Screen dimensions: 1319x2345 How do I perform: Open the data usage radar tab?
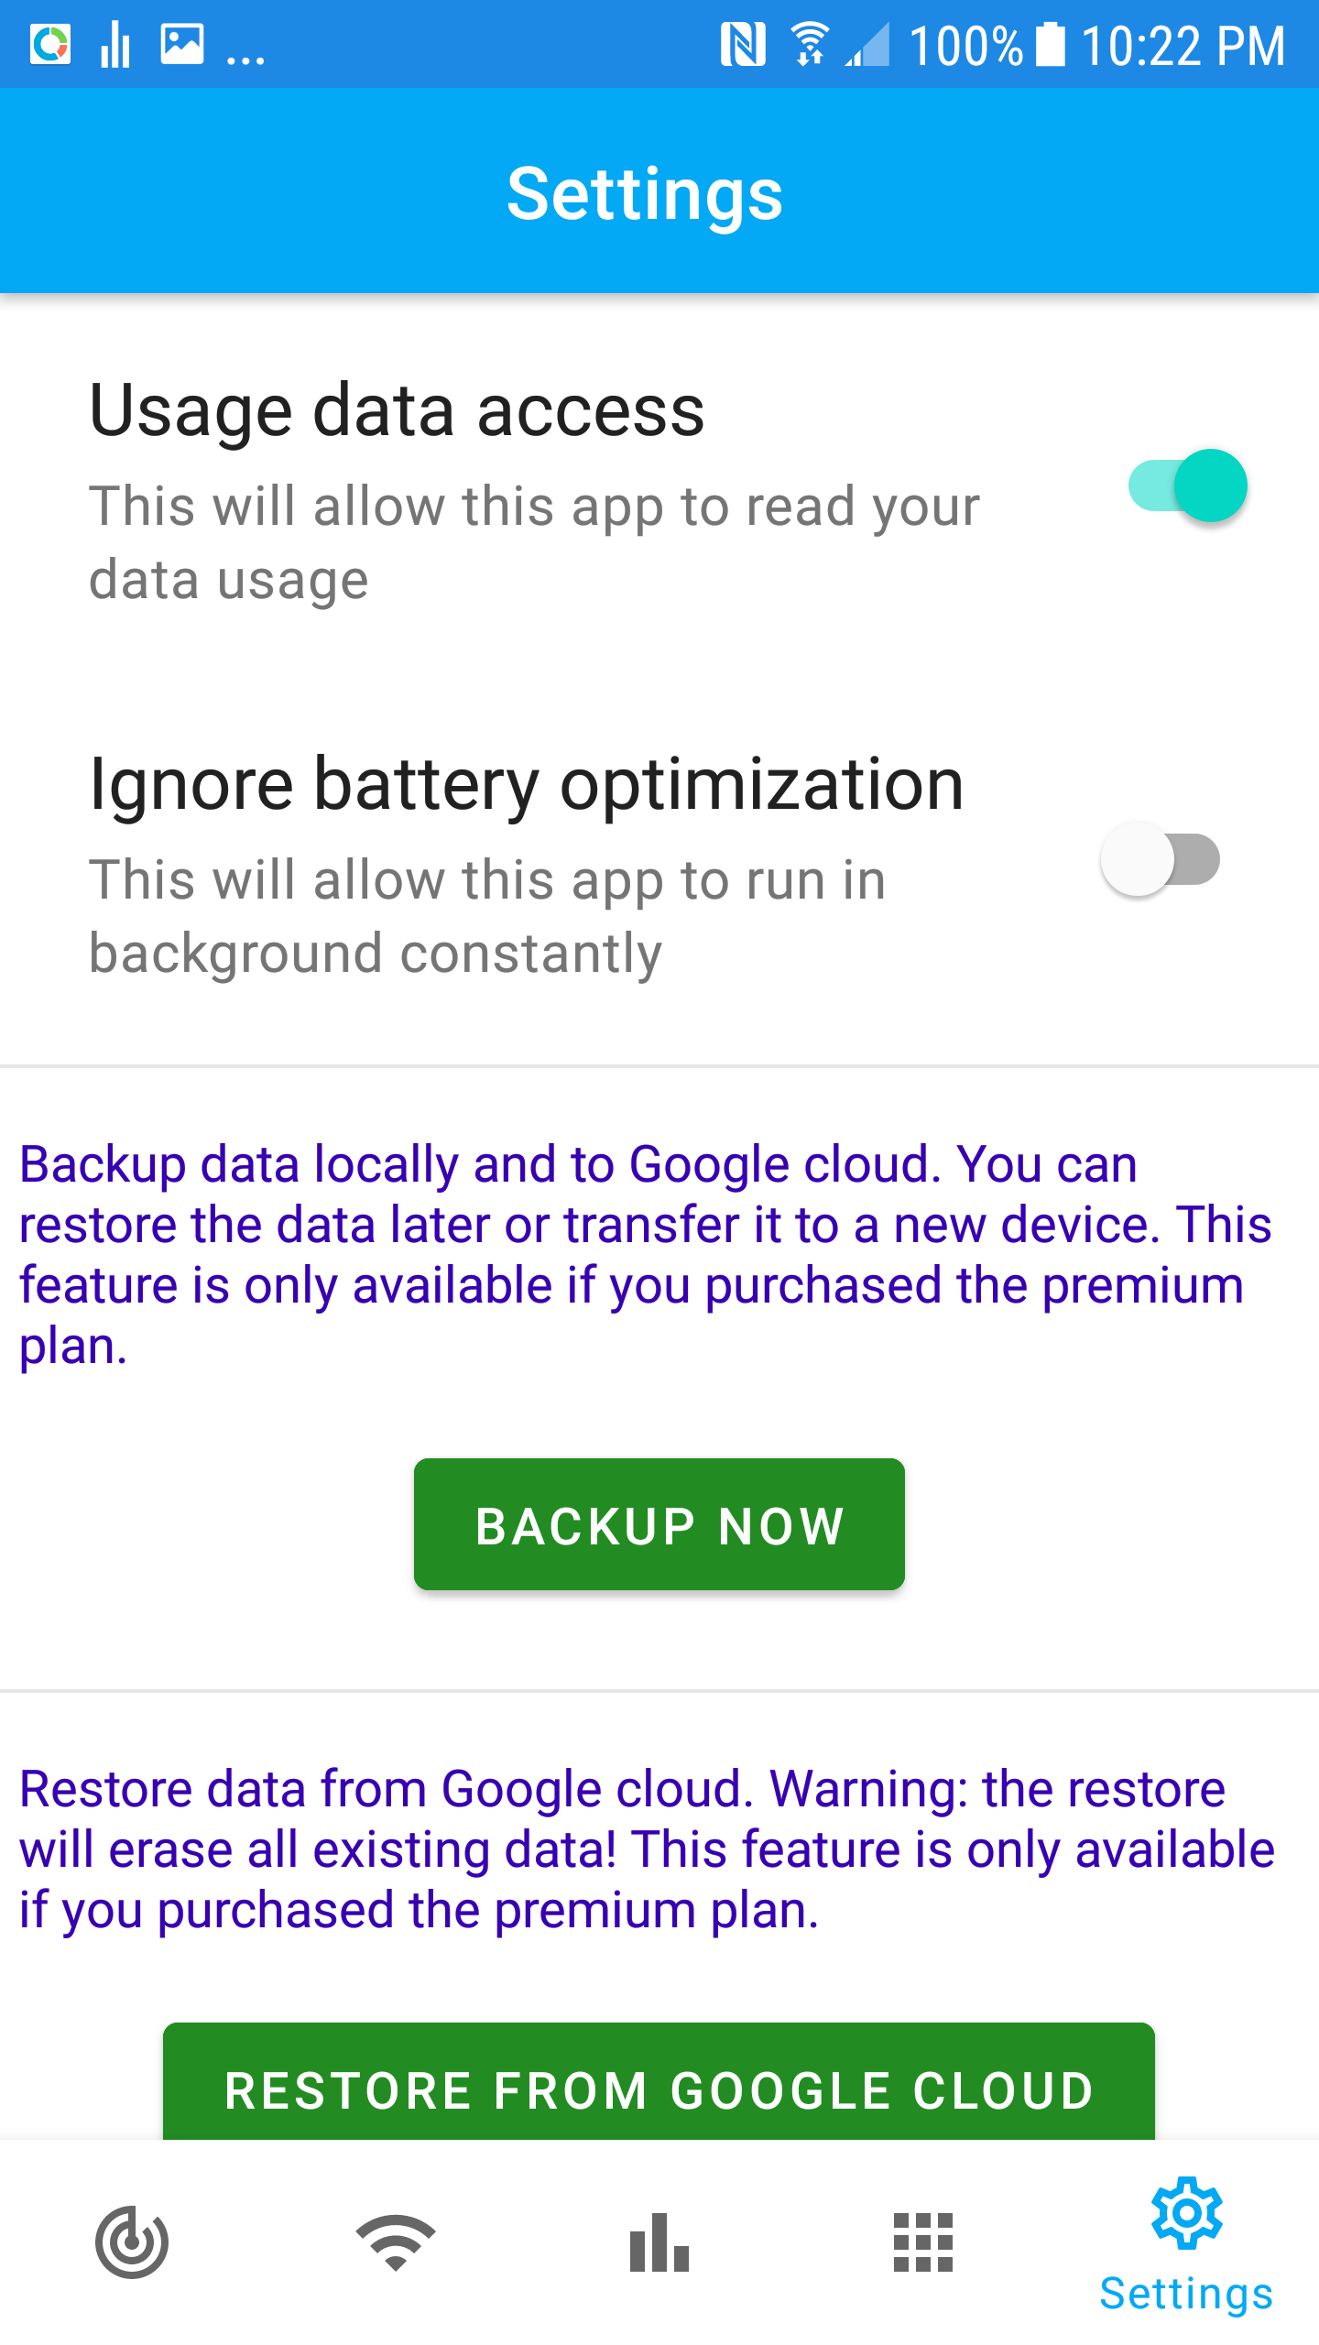point(132,2242)
